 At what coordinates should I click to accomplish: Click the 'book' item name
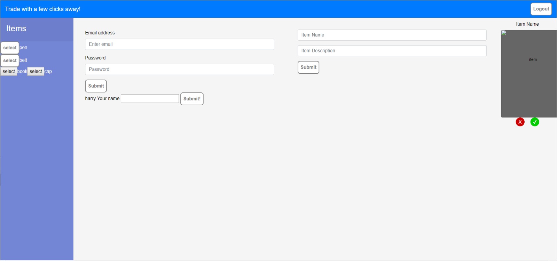point(22,71)
